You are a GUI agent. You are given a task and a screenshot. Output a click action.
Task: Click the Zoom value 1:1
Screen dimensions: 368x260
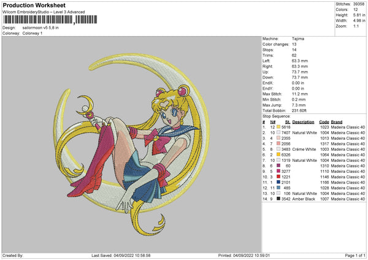coord(356,26)
